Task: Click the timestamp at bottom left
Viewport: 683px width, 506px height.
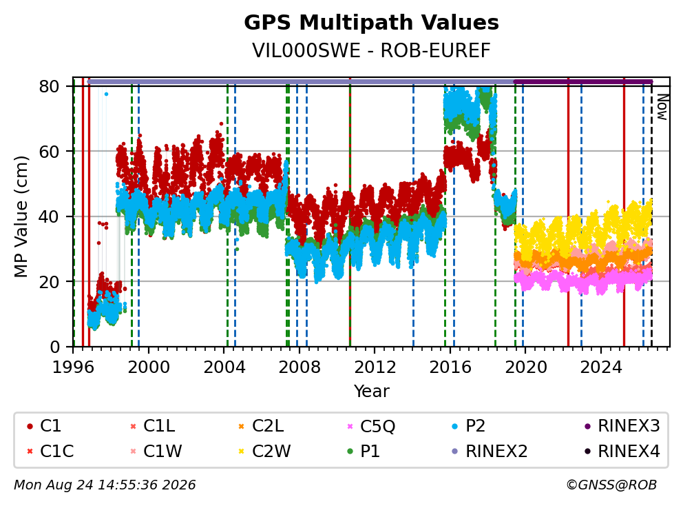Action: point(105,485)
